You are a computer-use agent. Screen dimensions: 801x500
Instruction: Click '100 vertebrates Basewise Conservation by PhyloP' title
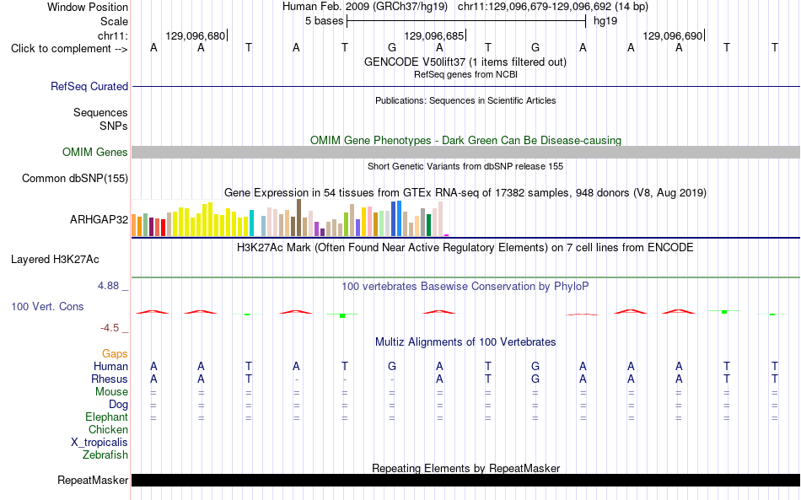[x=465, y=287]
